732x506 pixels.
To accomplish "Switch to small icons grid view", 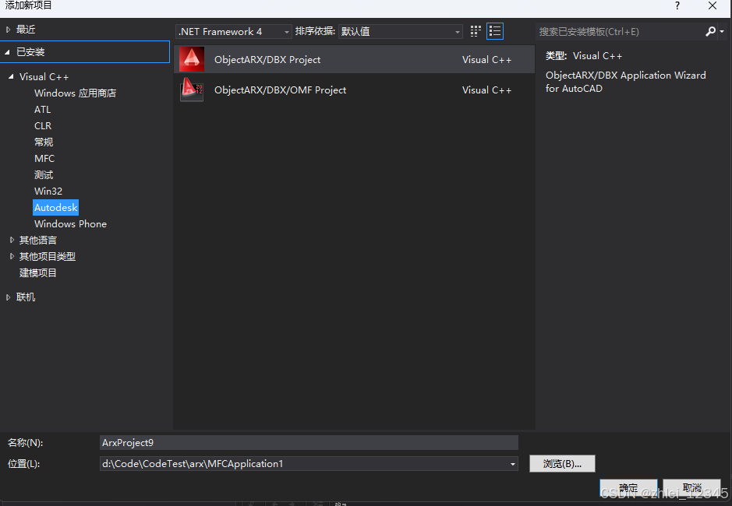I will click(x=476, y=31).
